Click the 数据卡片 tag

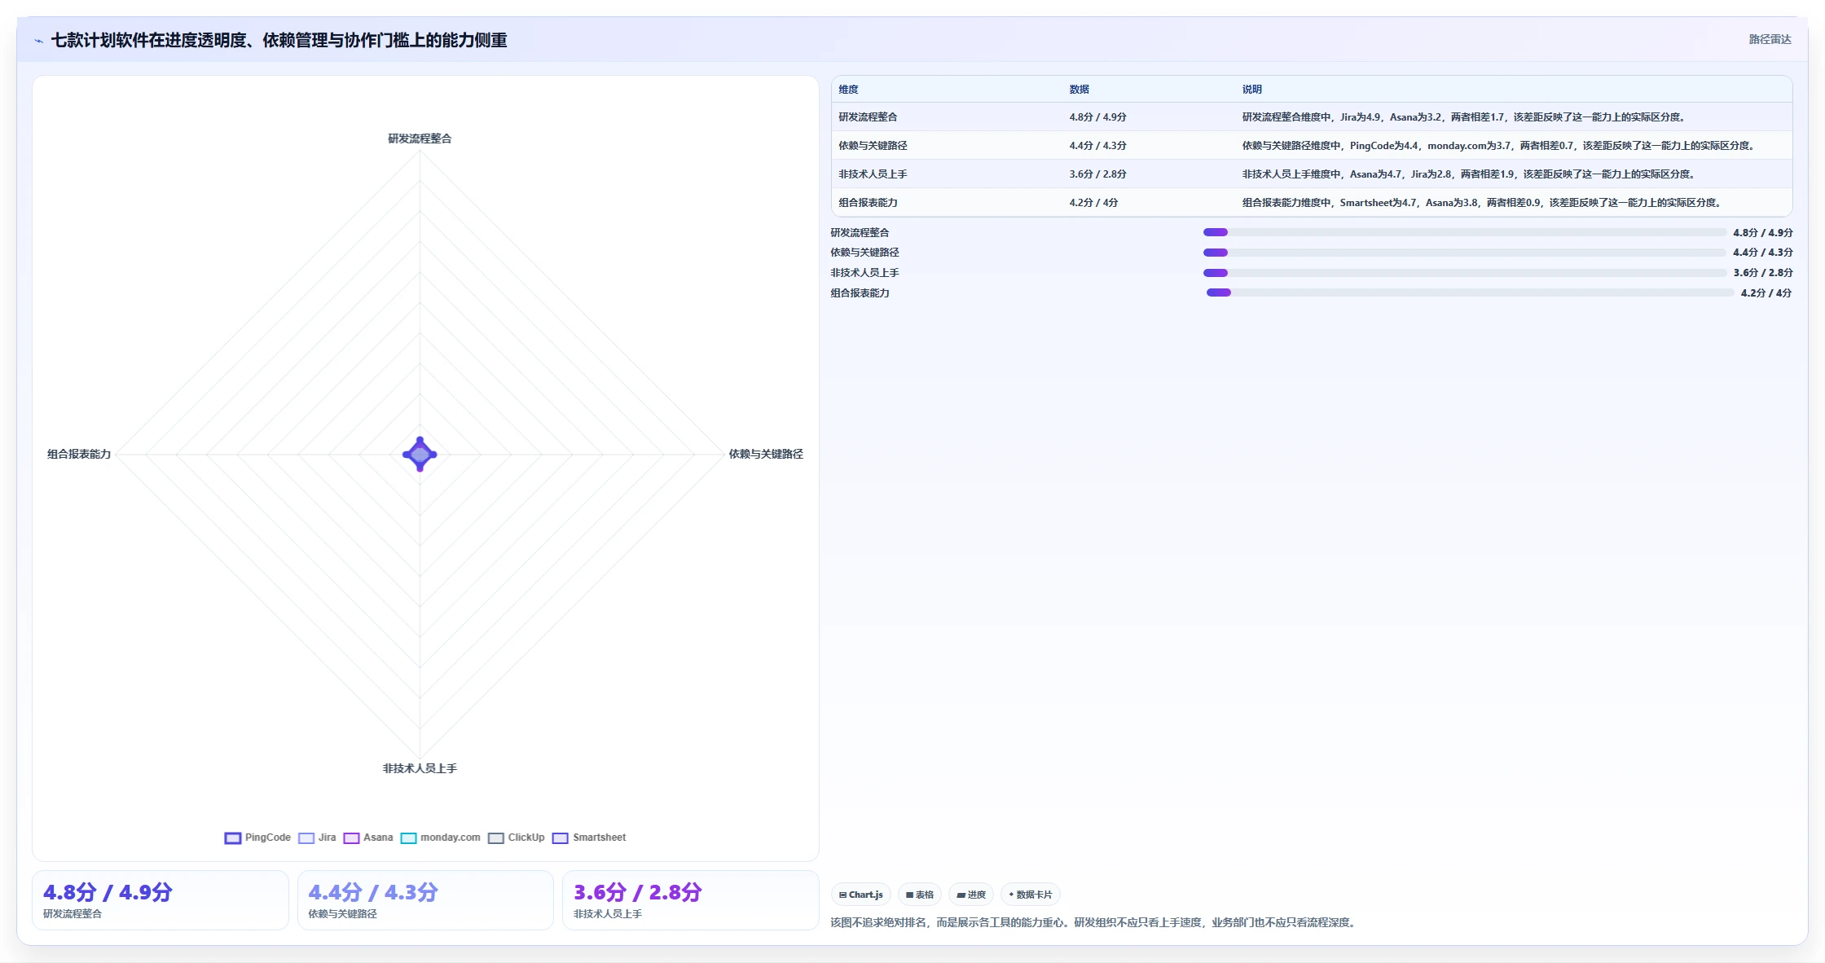pyautogui.click(x=1030, y=895)
